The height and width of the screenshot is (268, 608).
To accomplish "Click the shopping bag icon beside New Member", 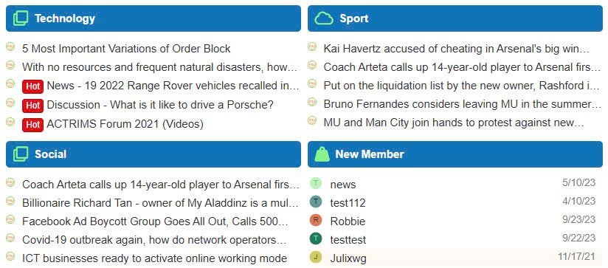I will coord(322,154).
